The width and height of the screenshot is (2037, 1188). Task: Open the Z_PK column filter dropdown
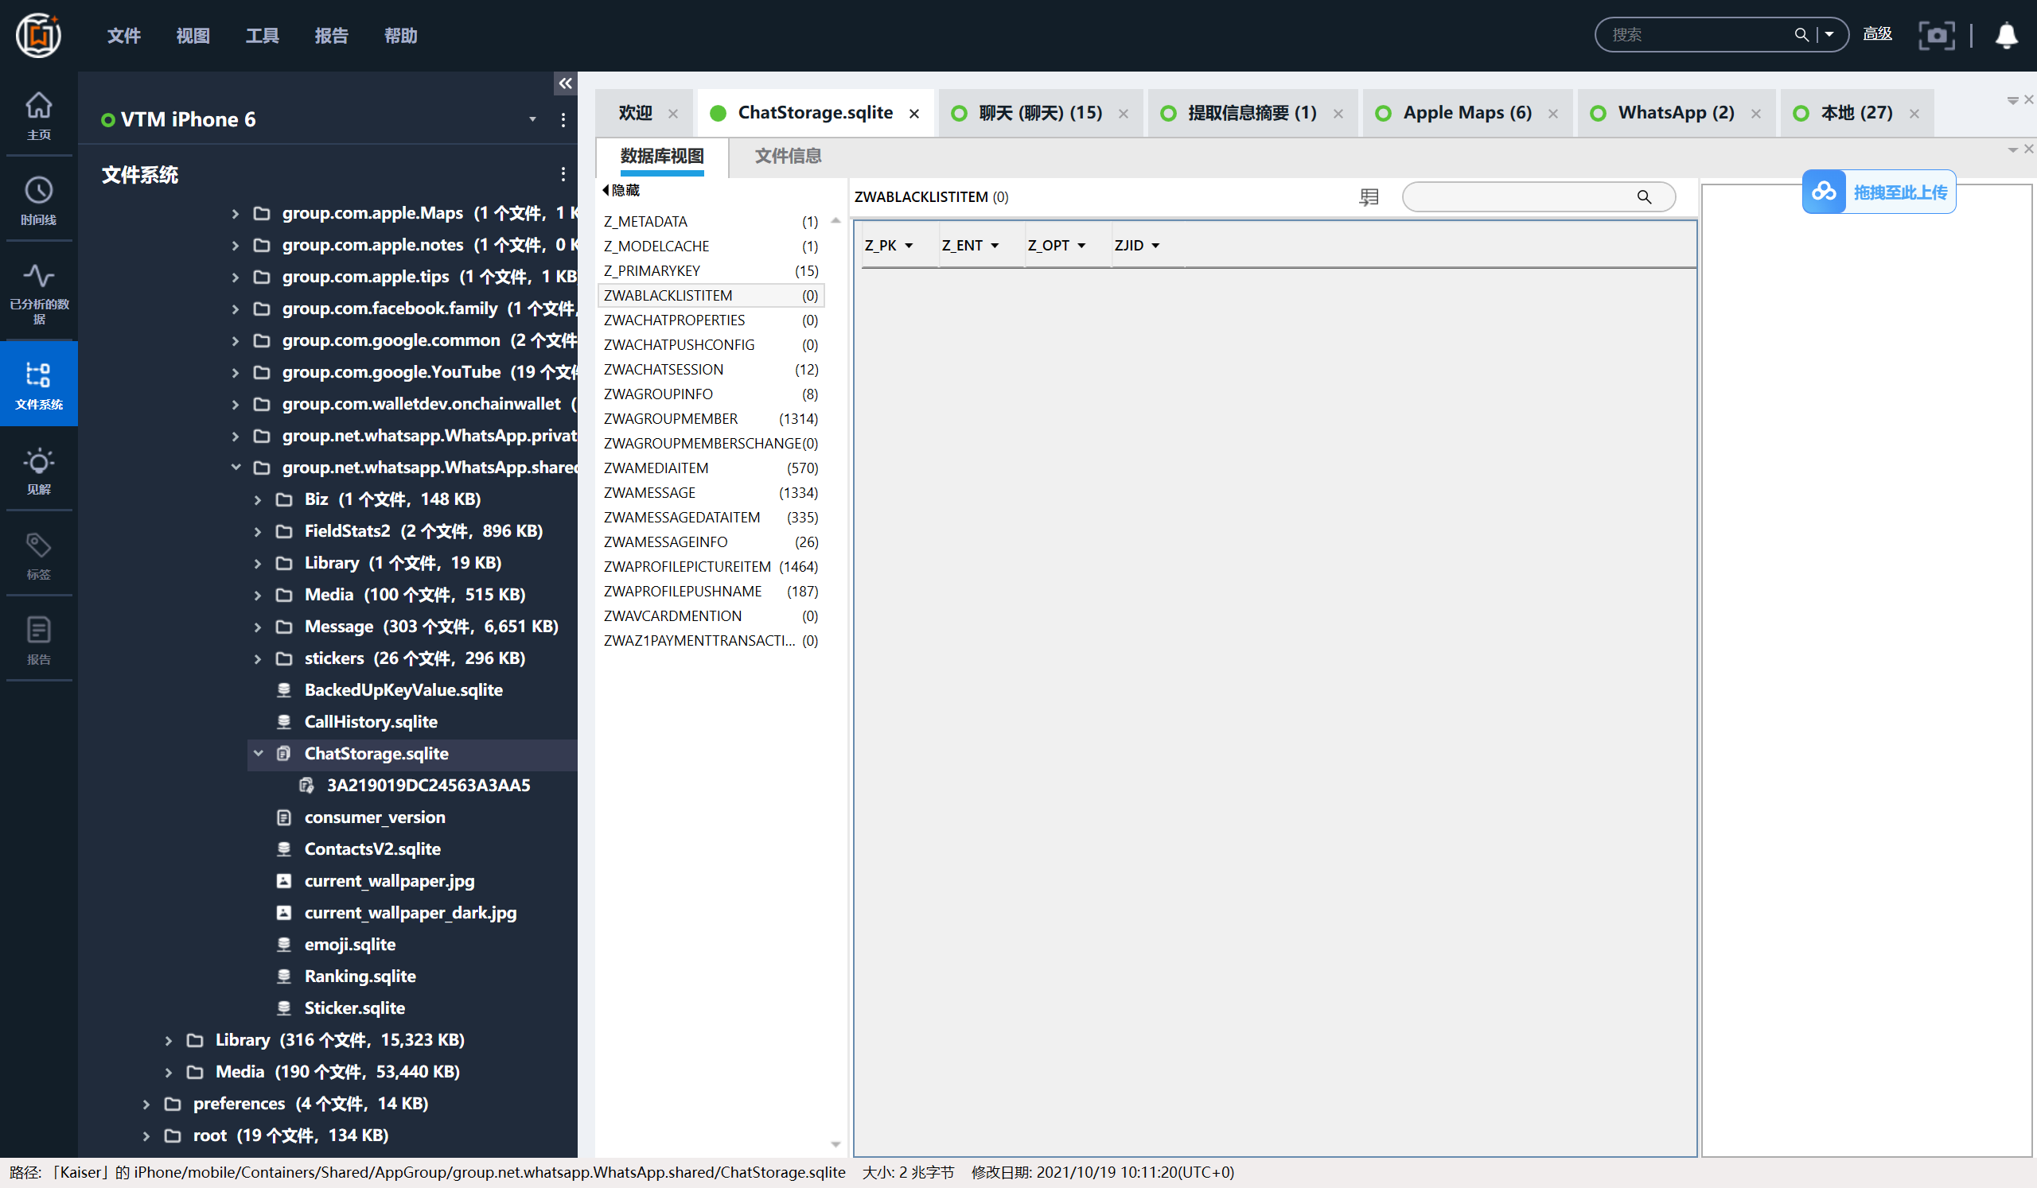[909, 246]
